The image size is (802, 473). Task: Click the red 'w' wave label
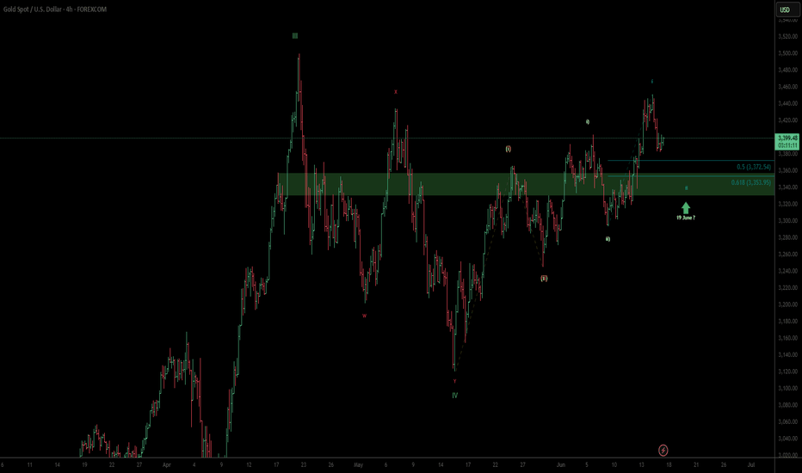364,316
